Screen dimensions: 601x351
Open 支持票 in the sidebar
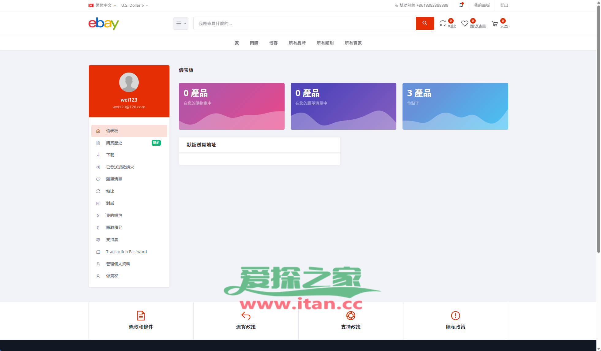coord(129,240)
